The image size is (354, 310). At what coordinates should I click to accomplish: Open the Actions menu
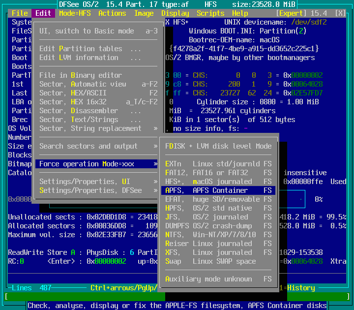(112, 13)
